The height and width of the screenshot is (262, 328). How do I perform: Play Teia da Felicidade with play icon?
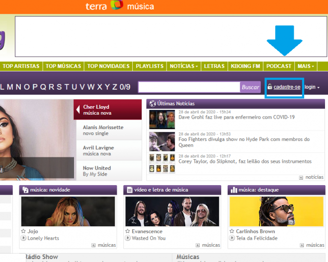click(232, 238)
